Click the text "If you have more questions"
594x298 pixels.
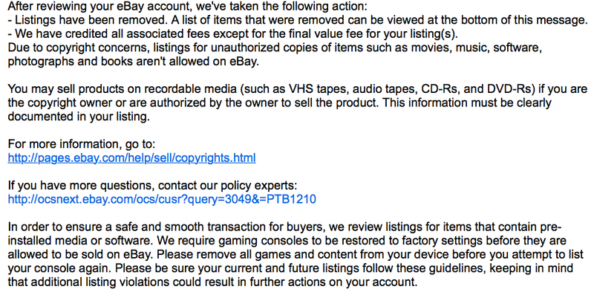click(x=152, y=185)
